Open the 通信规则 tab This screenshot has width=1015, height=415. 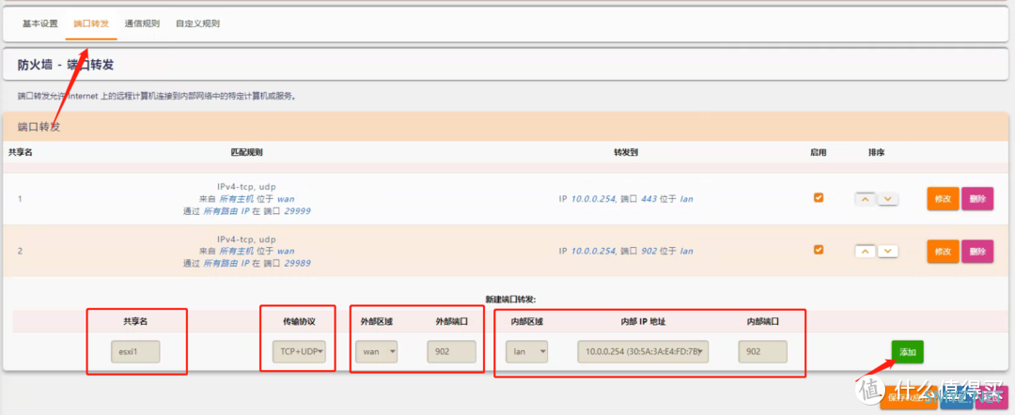click(x=141, y=23)
